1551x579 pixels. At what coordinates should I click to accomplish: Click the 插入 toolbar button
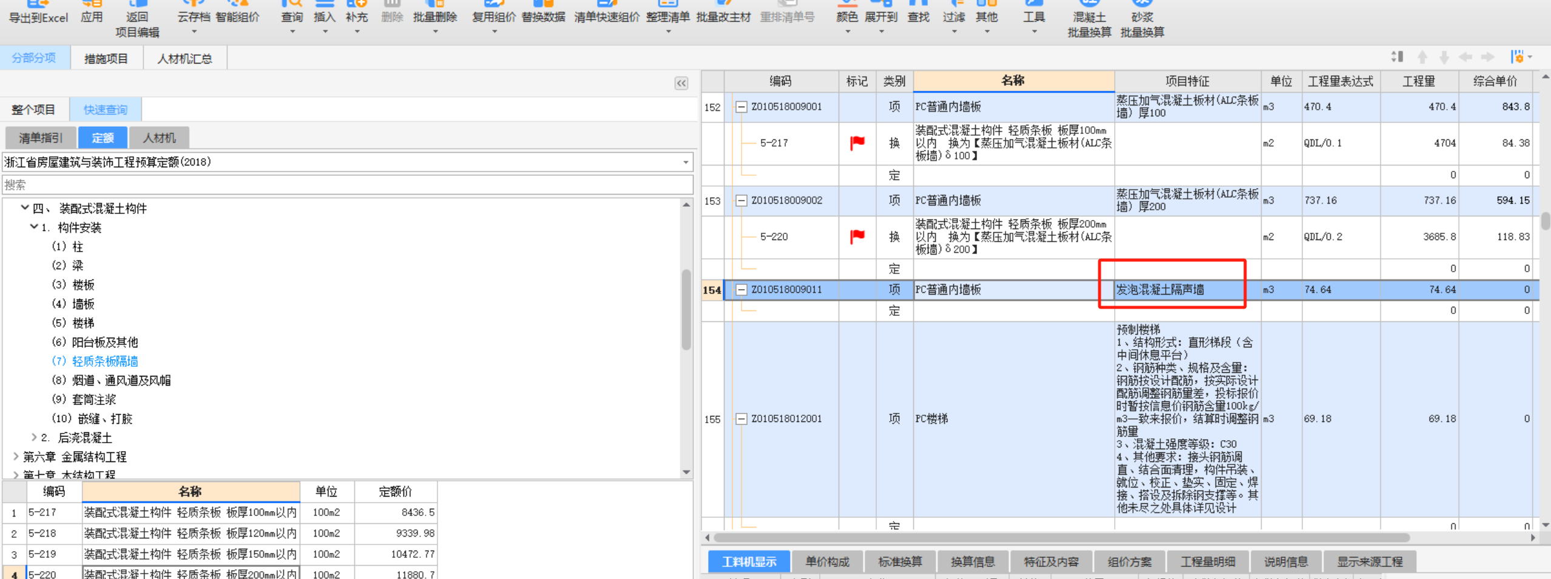tap(325, 17)
